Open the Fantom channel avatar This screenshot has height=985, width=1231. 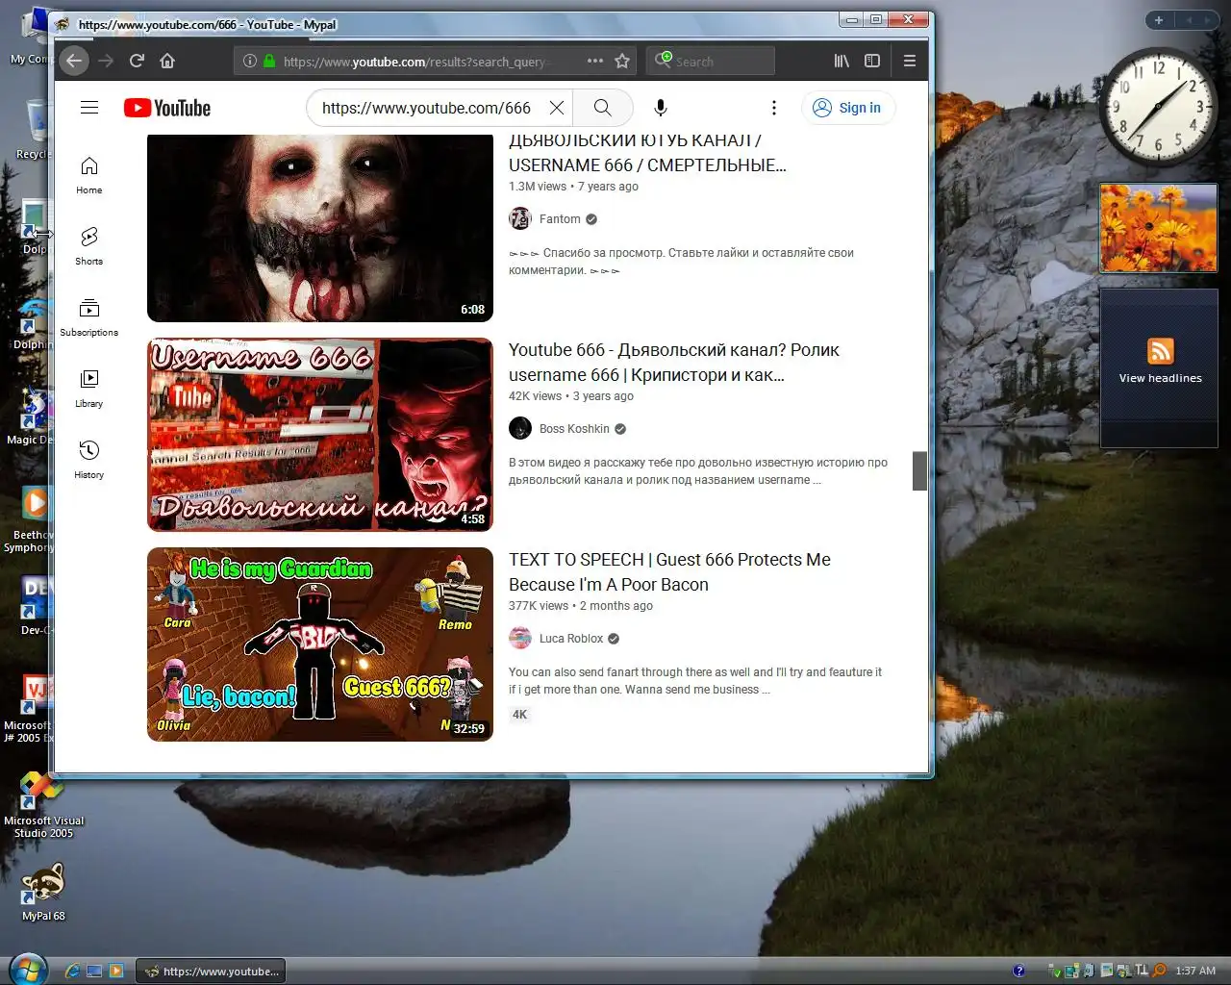point(520,219)
